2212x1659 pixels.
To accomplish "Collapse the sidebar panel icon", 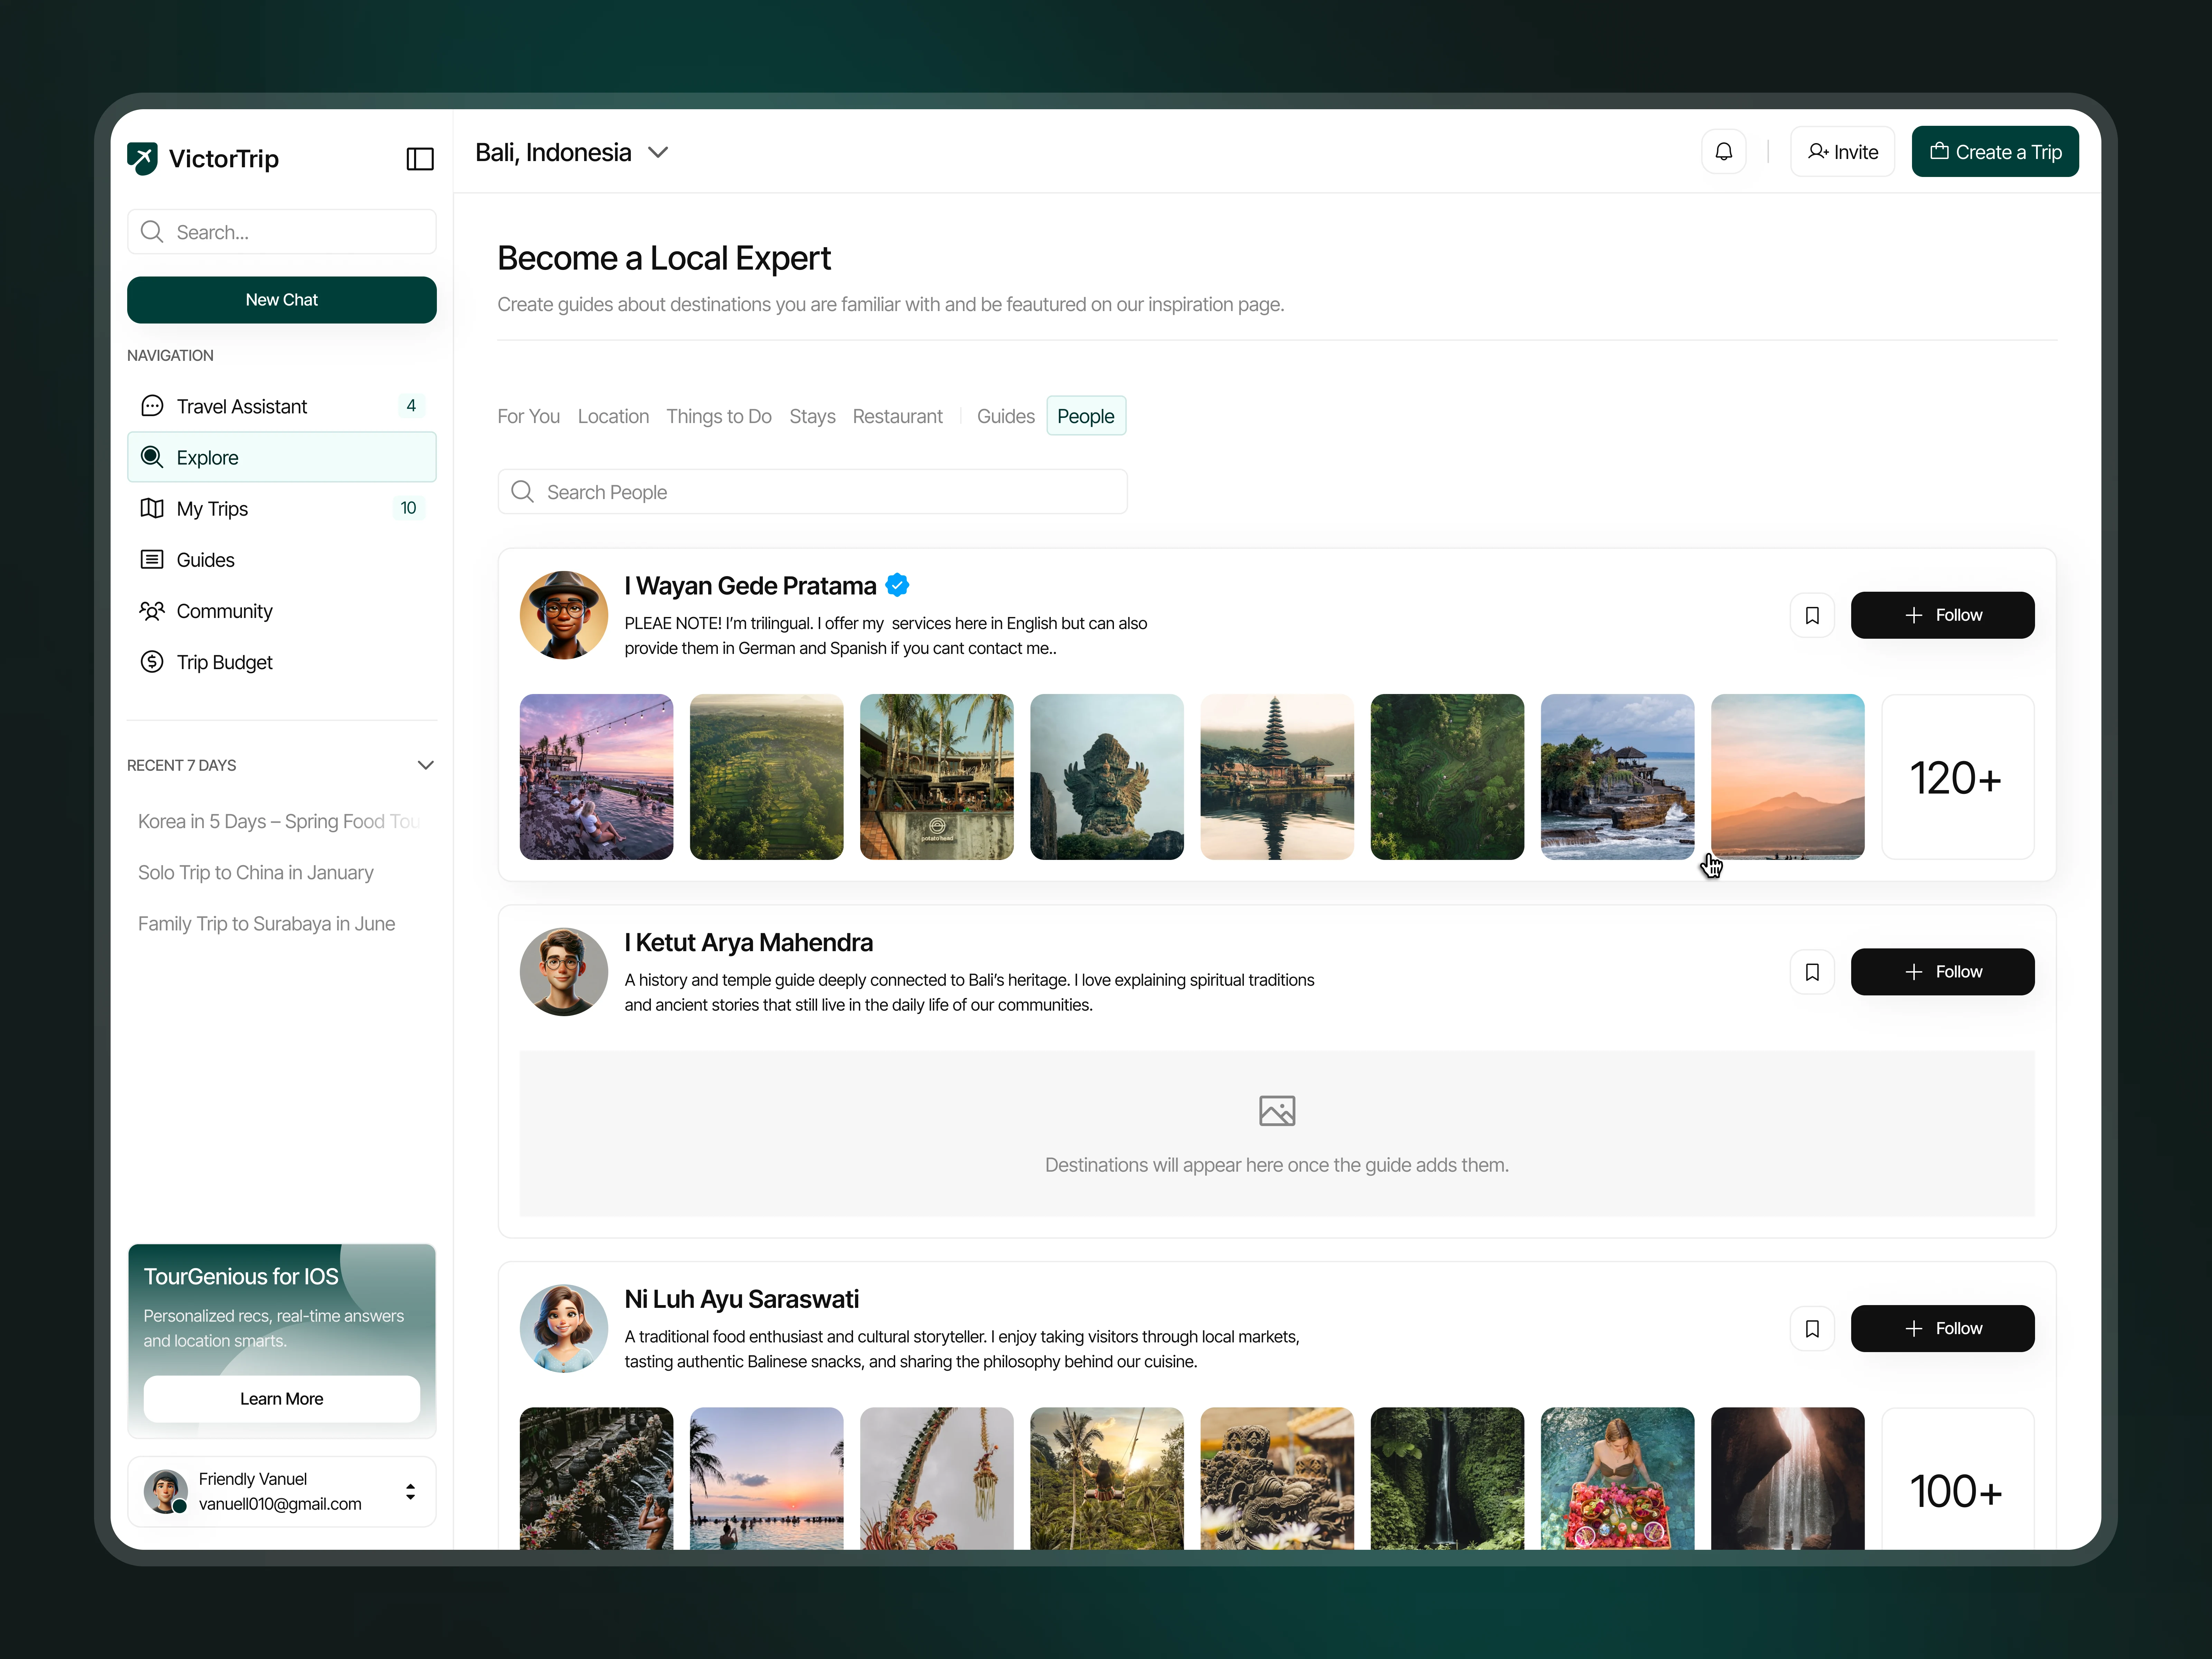I will pyautogui.click(x=420, y=159).
